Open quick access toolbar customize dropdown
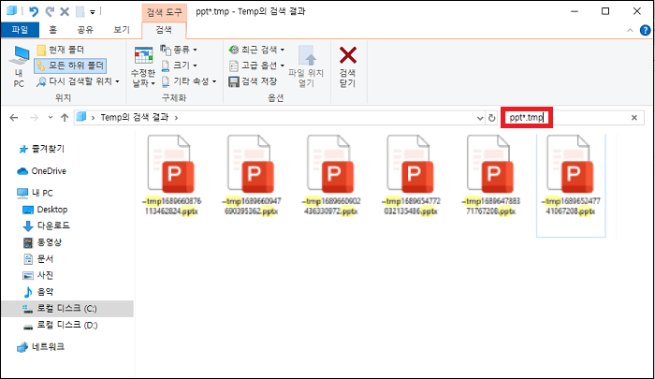The width and height of the screenshot is (655, 379). coord(93,12)
